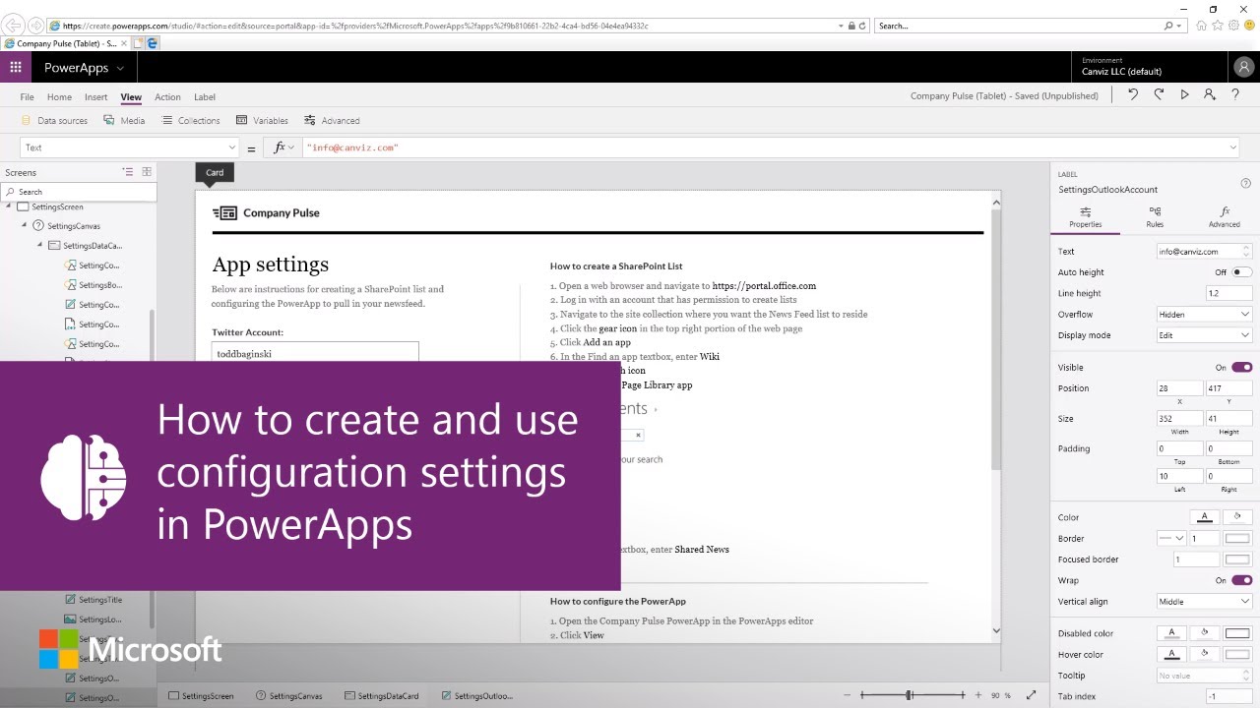Open label help icon in properties pane
1260x708 pixels.
pyautogui.click(x=1246, y=183)
